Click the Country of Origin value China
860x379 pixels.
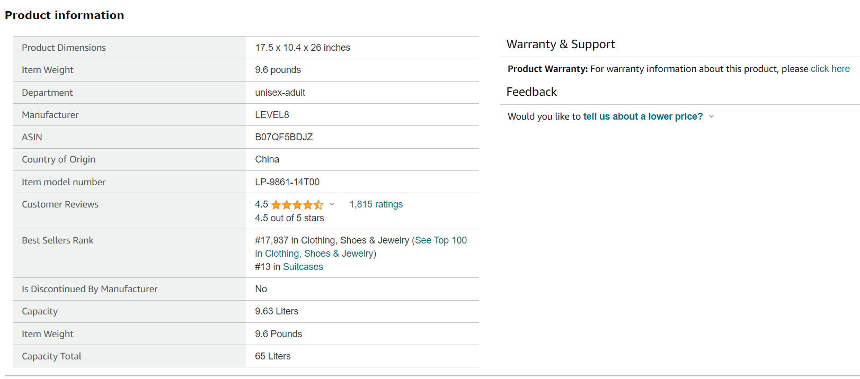tap(267, 159)
